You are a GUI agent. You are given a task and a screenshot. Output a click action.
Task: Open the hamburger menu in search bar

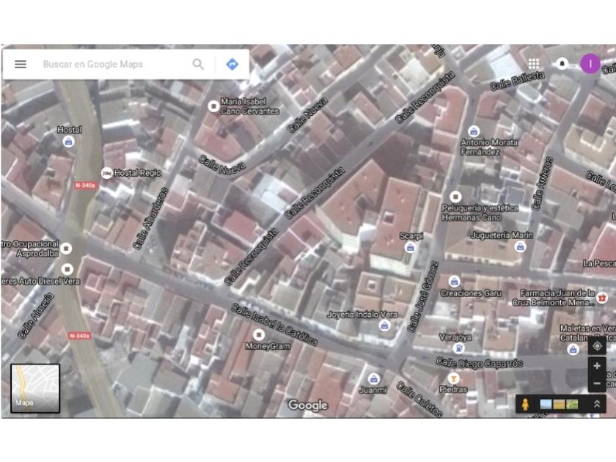[21, 64]
